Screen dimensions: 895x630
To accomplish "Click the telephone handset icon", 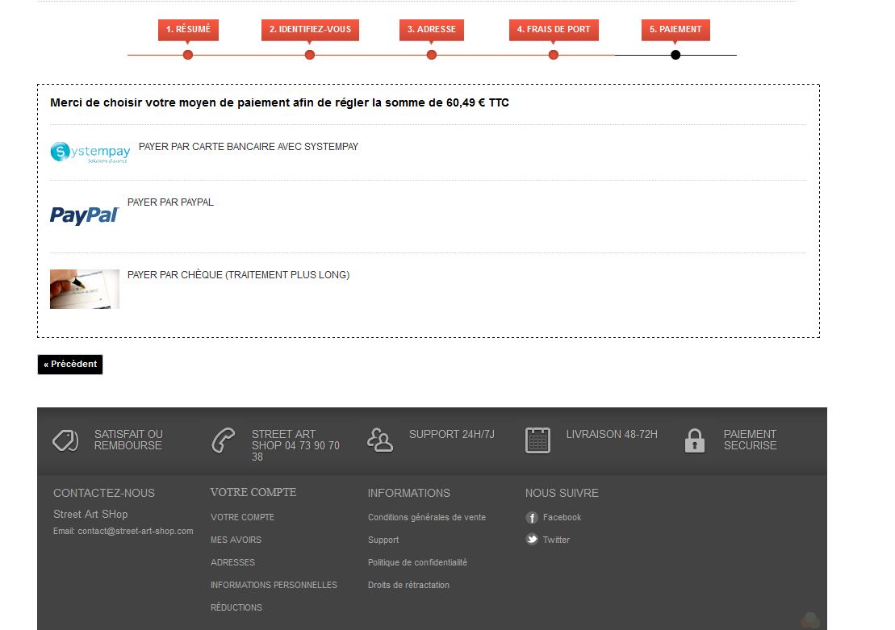I will pos(224,440).
